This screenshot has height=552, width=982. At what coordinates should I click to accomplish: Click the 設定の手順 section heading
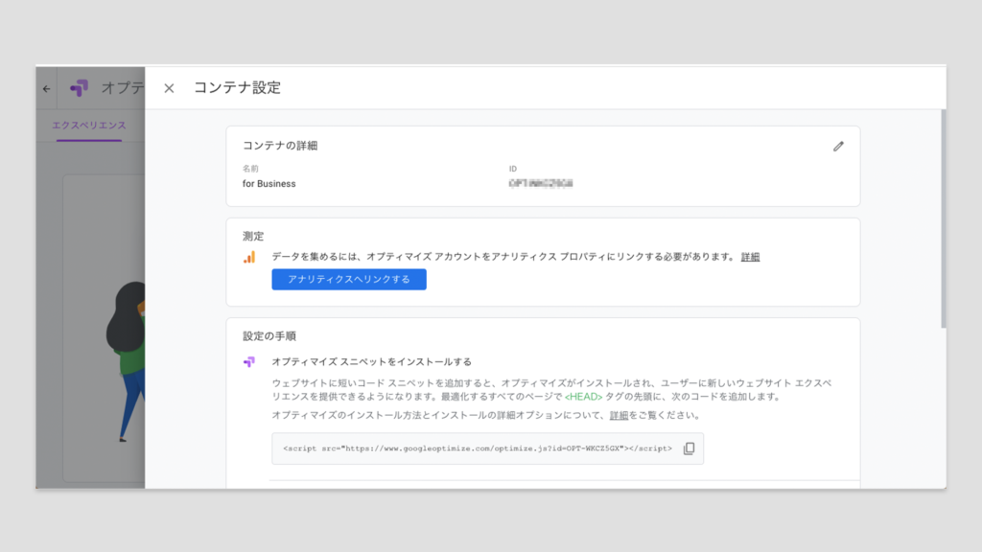click(x=269, y=336)
